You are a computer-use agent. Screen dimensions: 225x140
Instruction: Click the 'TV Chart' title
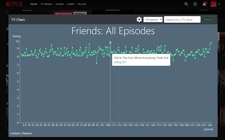pyautogui.click(x=18, y=20)
